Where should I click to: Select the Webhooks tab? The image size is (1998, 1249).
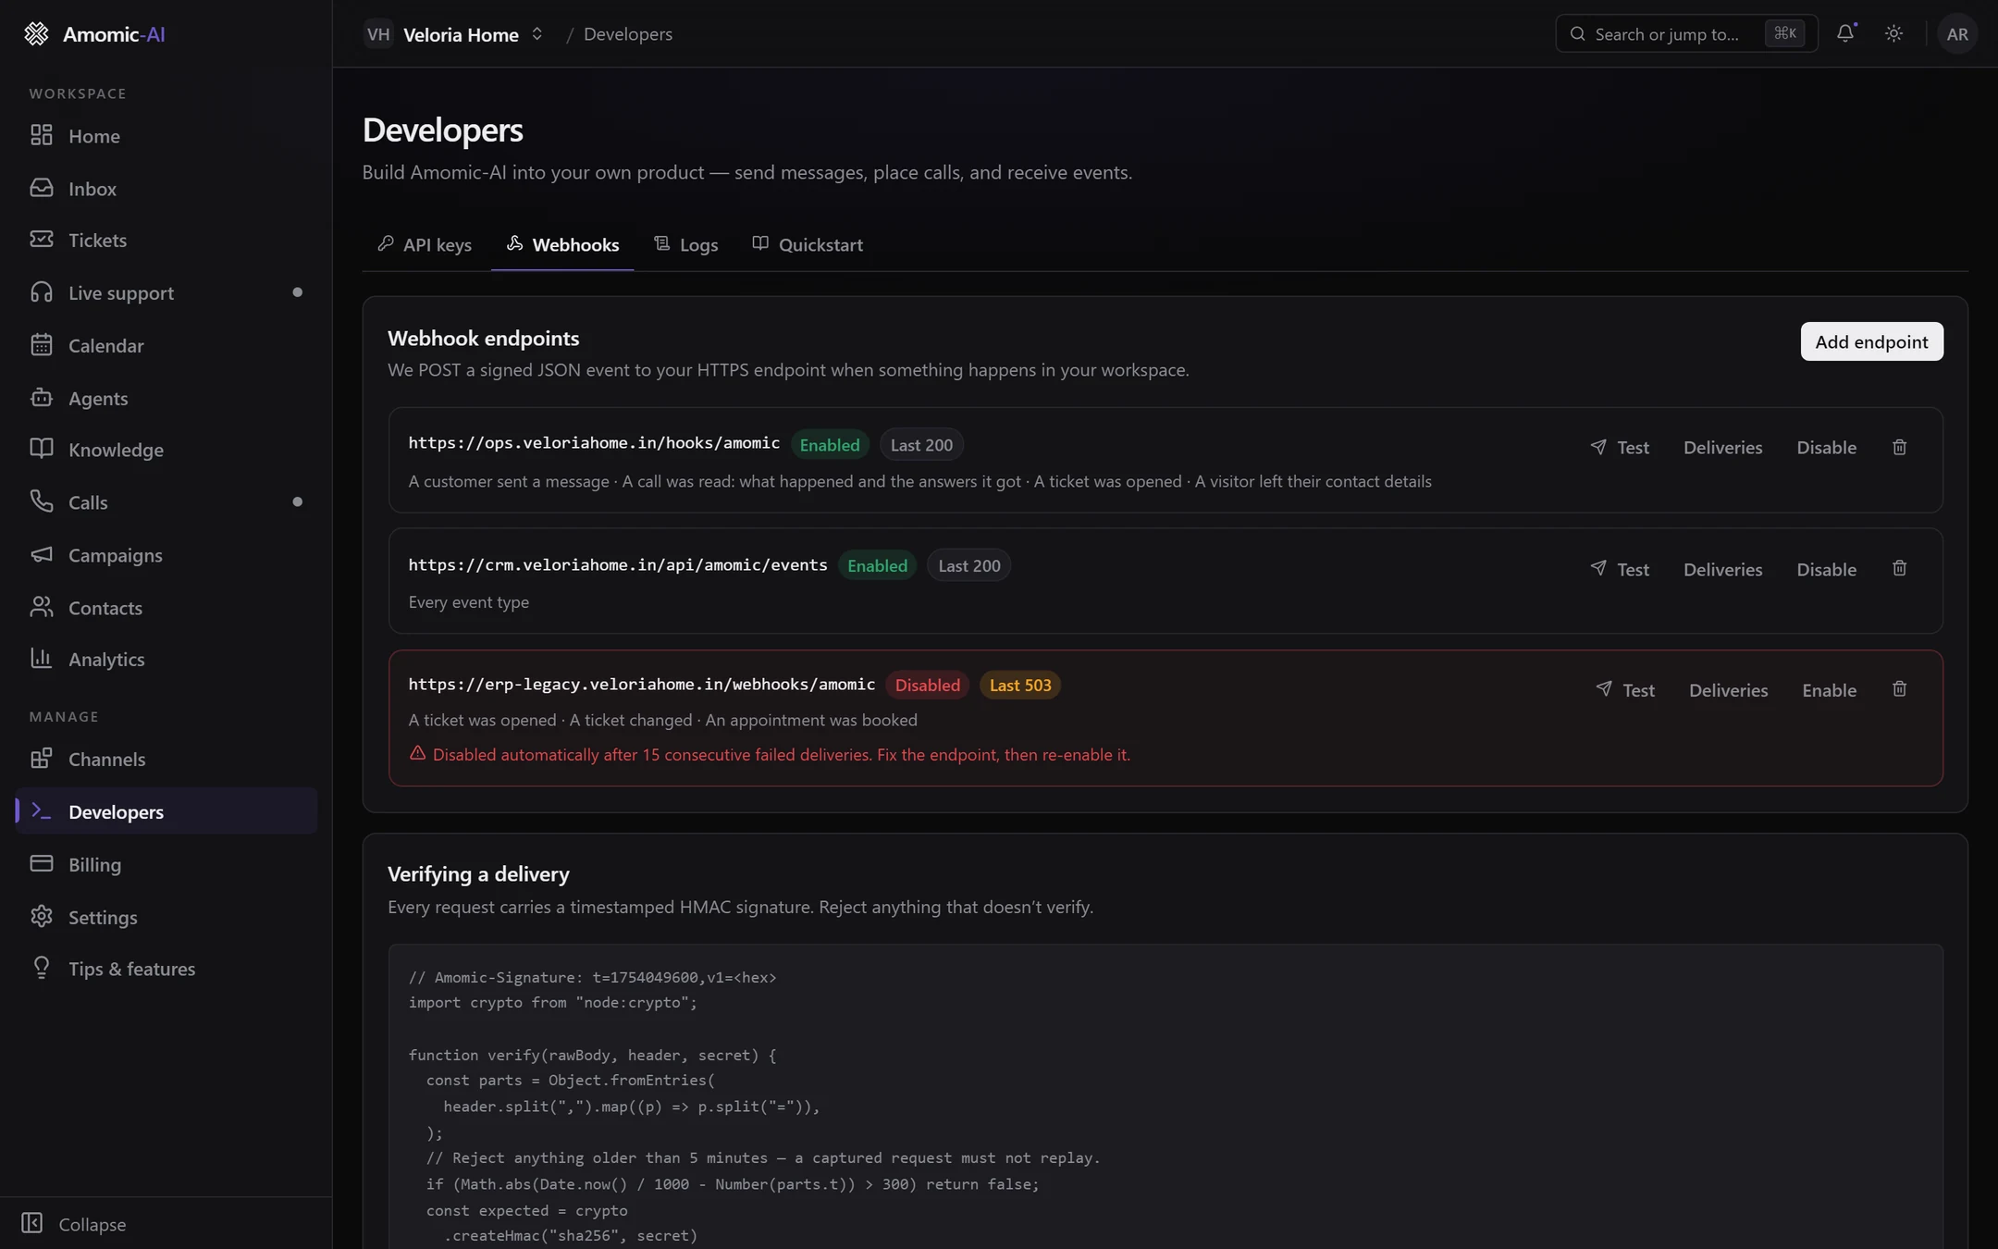click(x=562, y=244)
